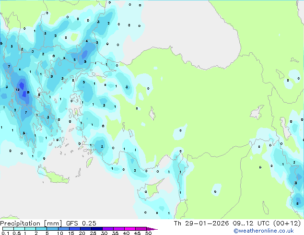Click the '10' legend tick label

tap(60, 233)
